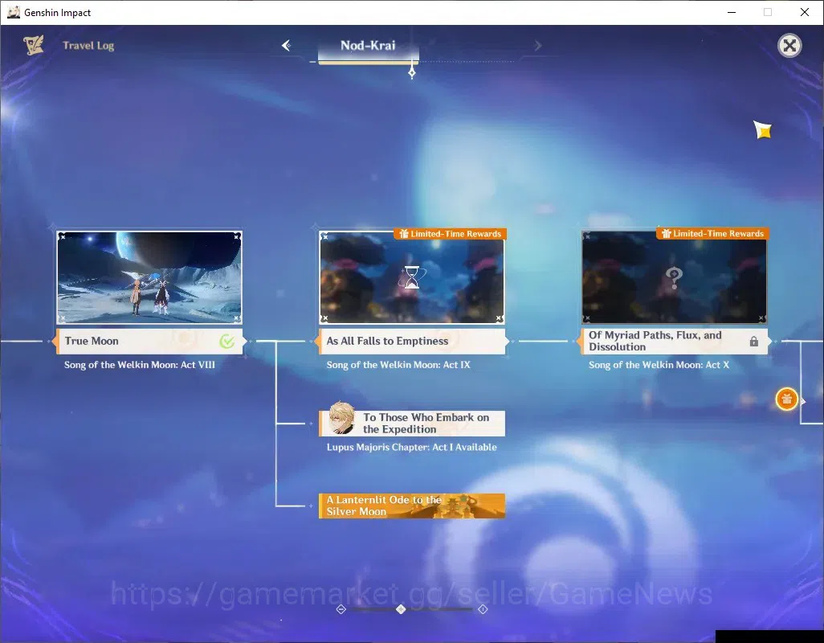The image size is (824, 643).
Task: Click question mark icon on Act X image
Action: point(675,277)
